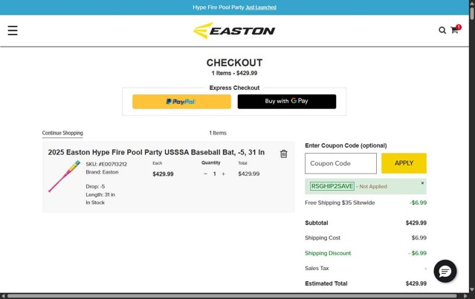Image resolution: width=475 pixels, height=299 pixels.
Task: Click the Shipping Cost label
Action: [323, 238]
